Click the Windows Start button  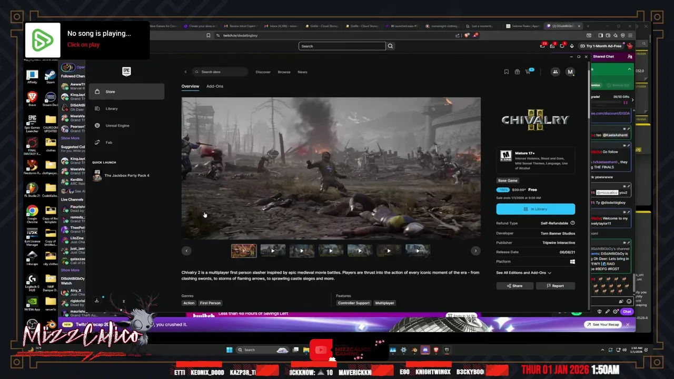229,350
